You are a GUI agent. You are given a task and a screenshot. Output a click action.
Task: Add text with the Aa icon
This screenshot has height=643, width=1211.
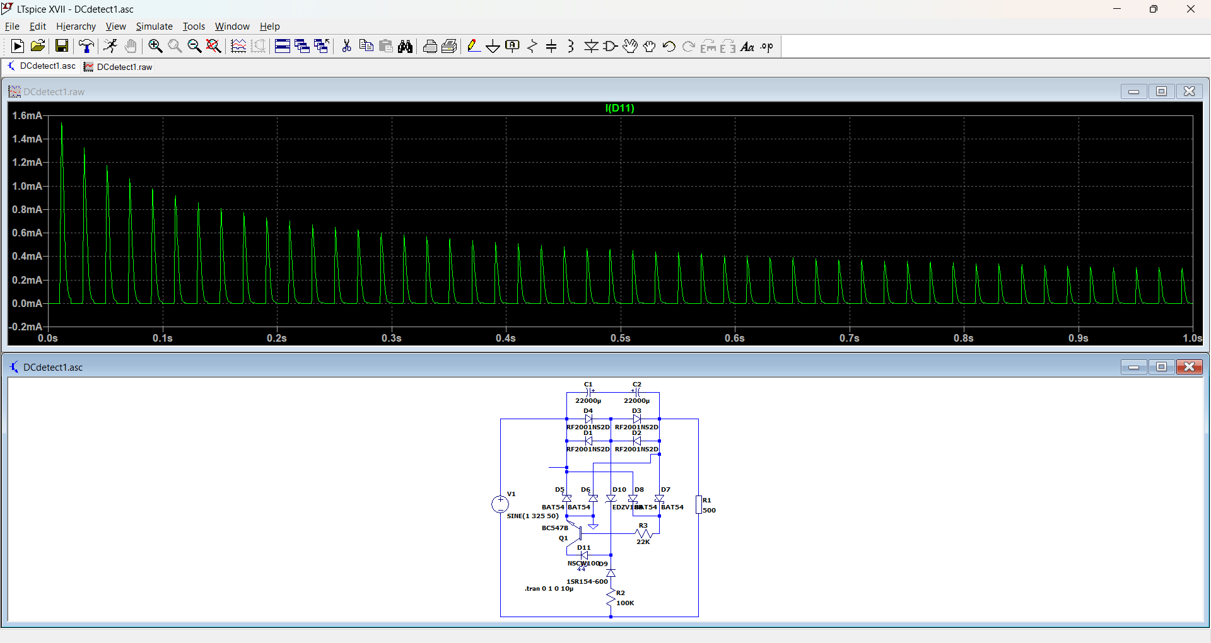[x=747, y=46]
